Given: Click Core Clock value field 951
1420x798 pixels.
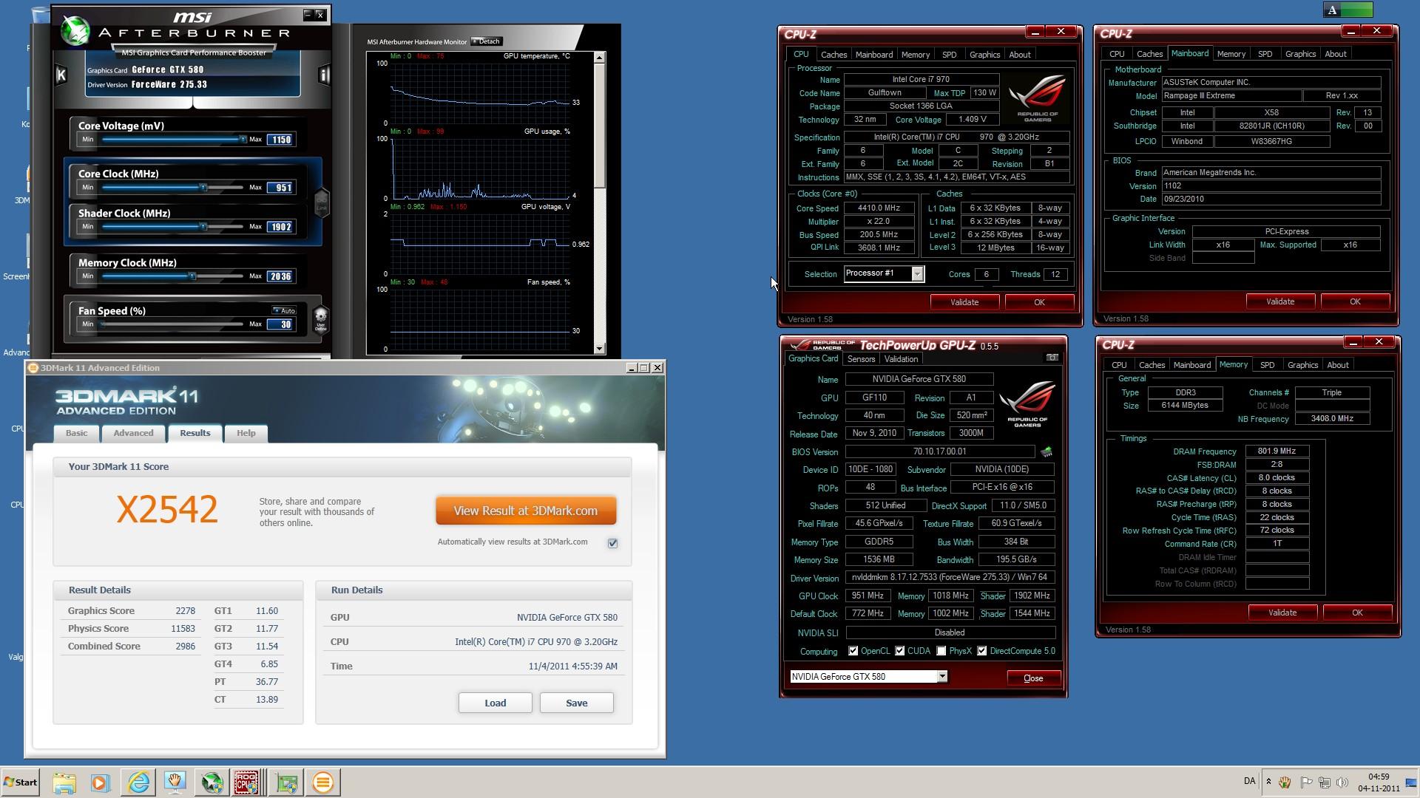Looking at the screenshot, I should click(x=282, y=188).
